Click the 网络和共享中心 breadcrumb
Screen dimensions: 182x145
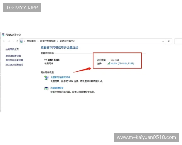click(x=67, y=41)
